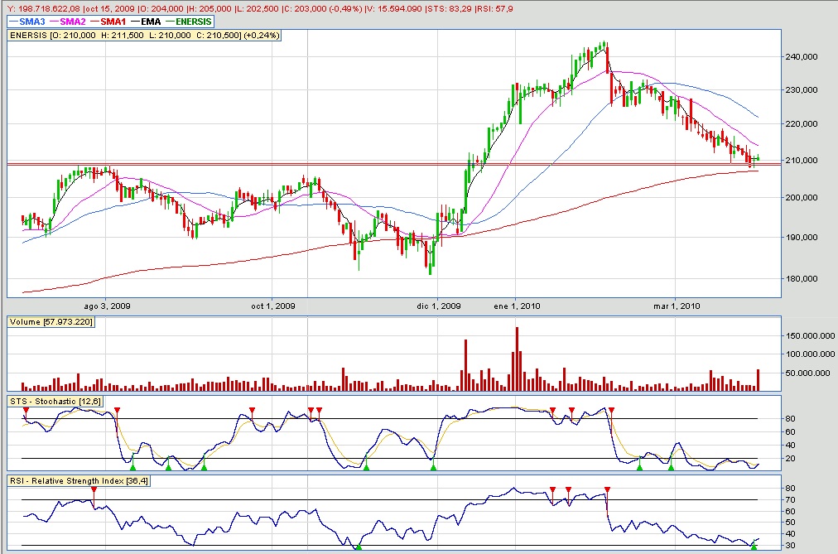Click the ene 1, 2010 date label
This screenshot has height=554, width=838.
coord(517,306)
